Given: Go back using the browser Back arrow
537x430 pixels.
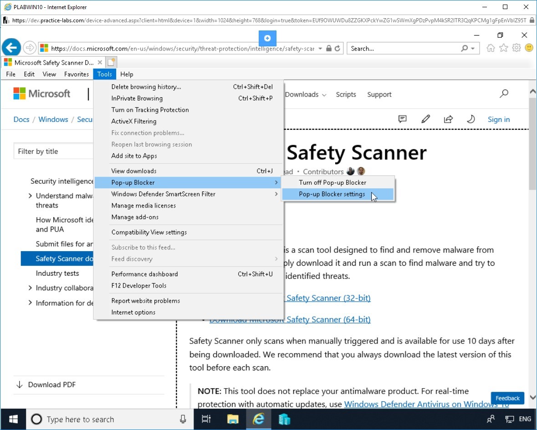Looking at the screenshot, I should pyautogui.click(x=11, y=47).
